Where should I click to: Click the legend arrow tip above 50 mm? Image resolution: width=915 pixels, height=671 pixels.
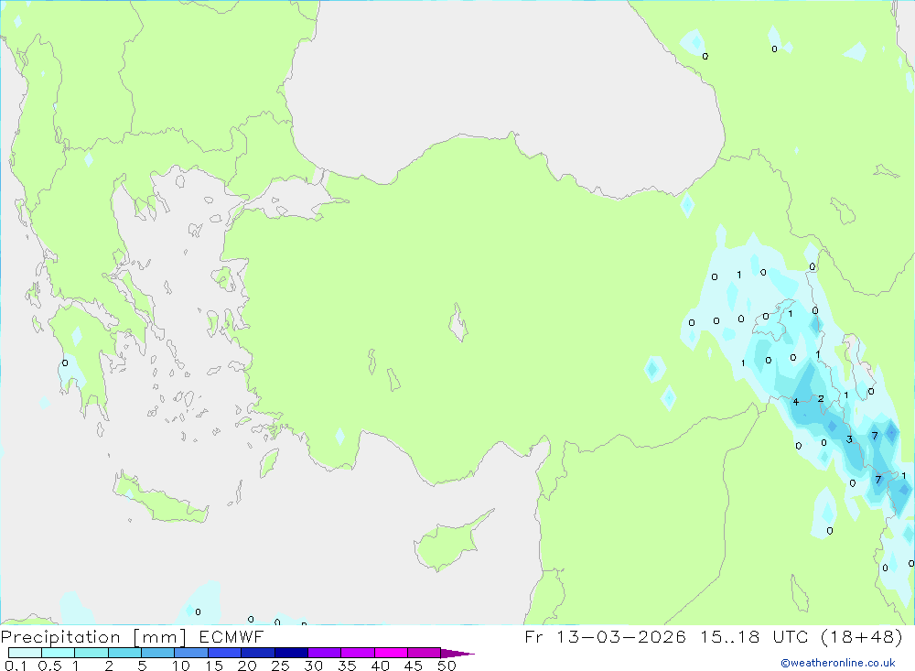(457, 654)
